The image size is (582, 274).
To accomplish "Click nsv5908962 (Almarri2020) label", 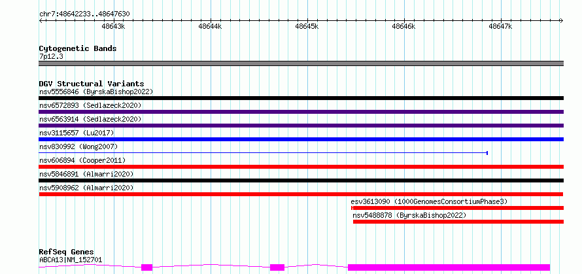I will [86, 188].
